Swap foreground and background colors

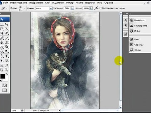pos(7,74)
